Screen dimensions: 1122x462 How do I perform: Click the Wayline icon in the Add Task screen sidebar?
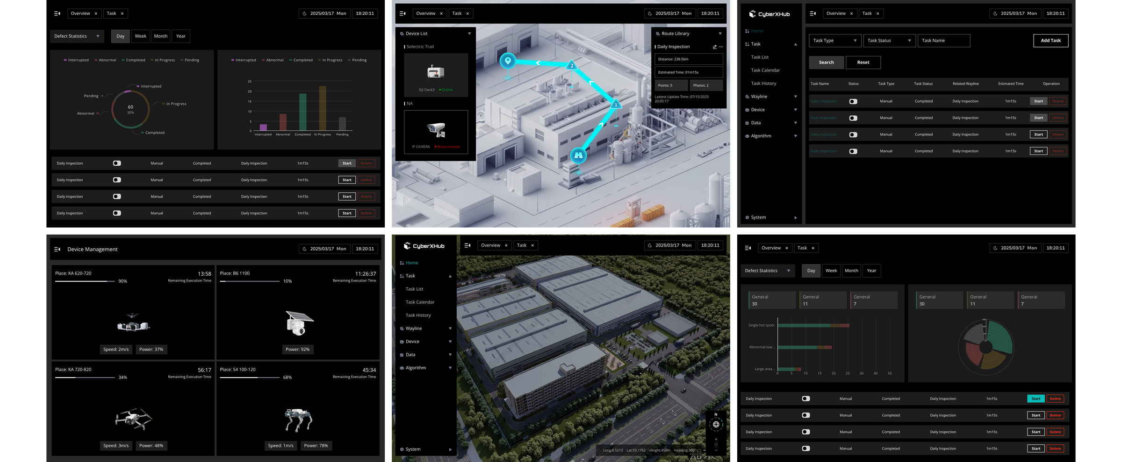pyautogui.click(x=747, y=97)
